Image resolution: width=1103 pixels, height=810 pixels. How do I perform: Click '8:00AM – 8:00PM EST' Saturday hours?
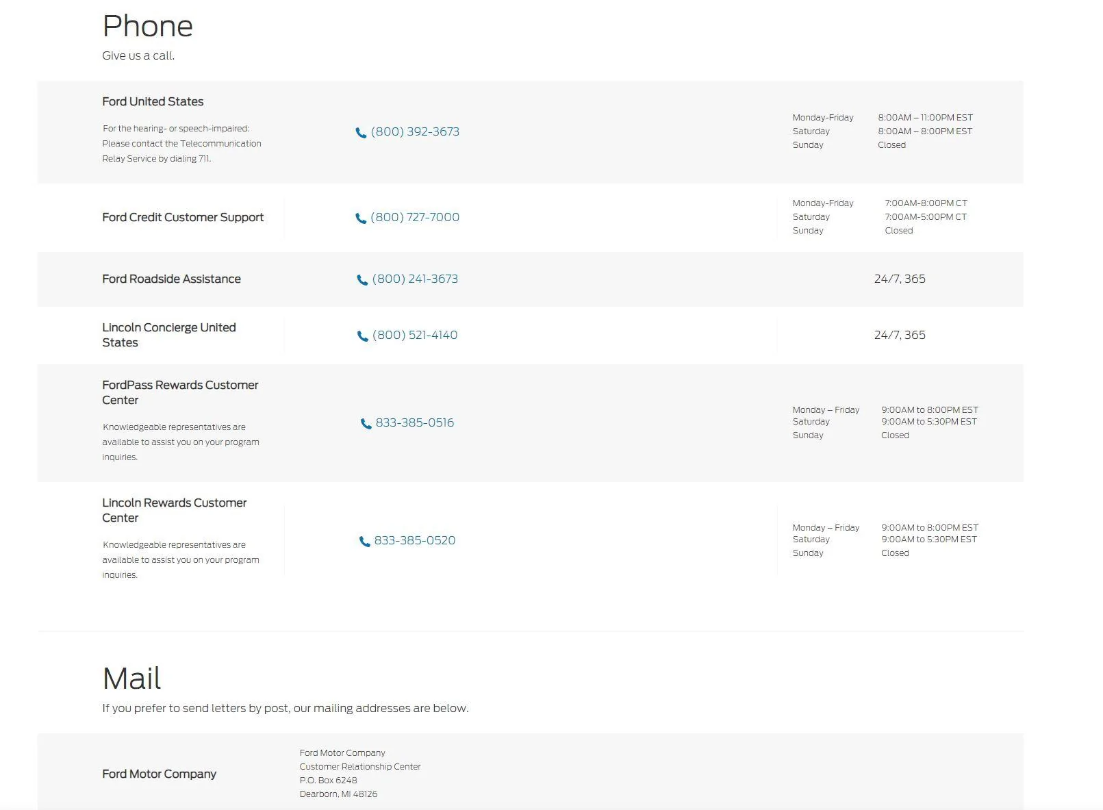(925, 131)
